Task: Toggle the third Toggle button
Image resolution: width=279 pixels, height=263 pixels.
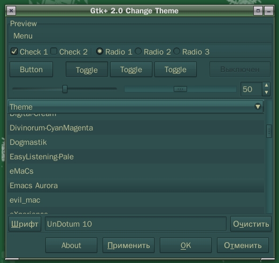Action: (175, 69)
